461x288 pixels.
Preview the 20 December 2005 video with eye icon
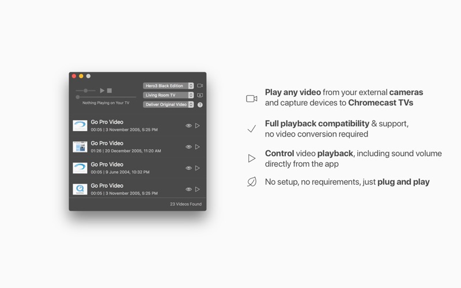(188, 147)
